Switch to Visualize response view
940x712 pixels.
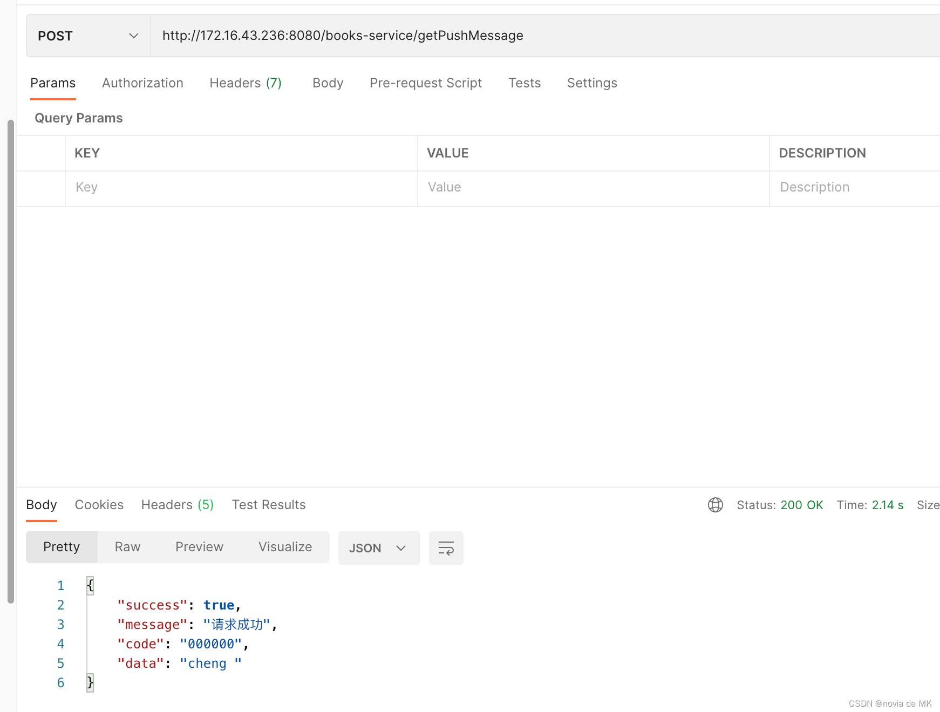[x=285, y=547]
